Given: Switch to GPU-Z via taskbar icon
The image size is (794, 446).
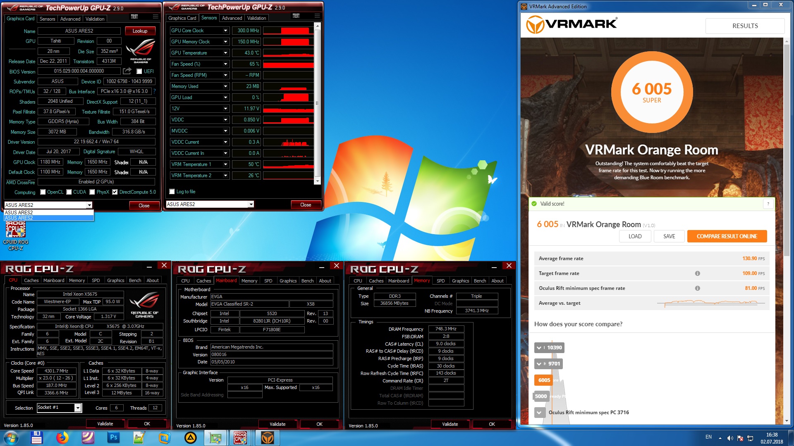Looking at the screenshot, I should (x=215, y=438).
